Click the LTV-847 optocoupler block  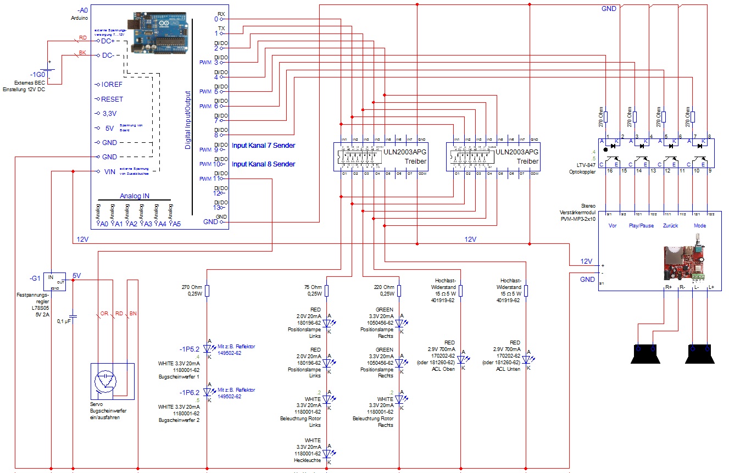[x=656, y=153]
